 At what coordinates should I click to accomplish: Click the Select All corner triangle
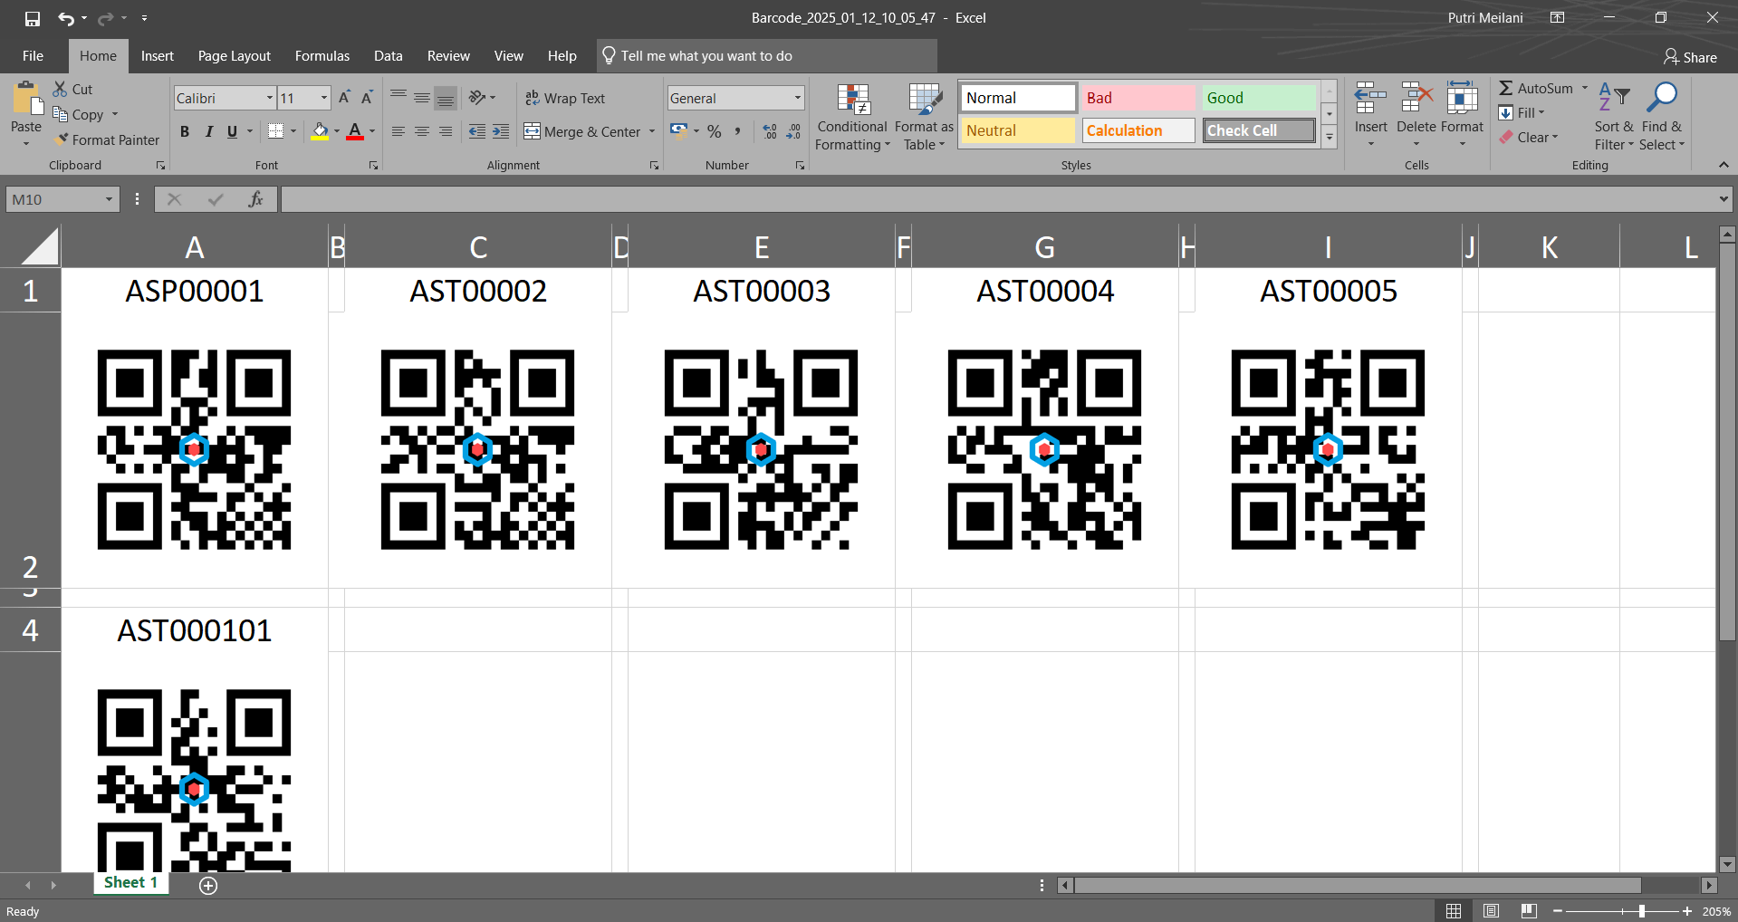tap(39, 246)
